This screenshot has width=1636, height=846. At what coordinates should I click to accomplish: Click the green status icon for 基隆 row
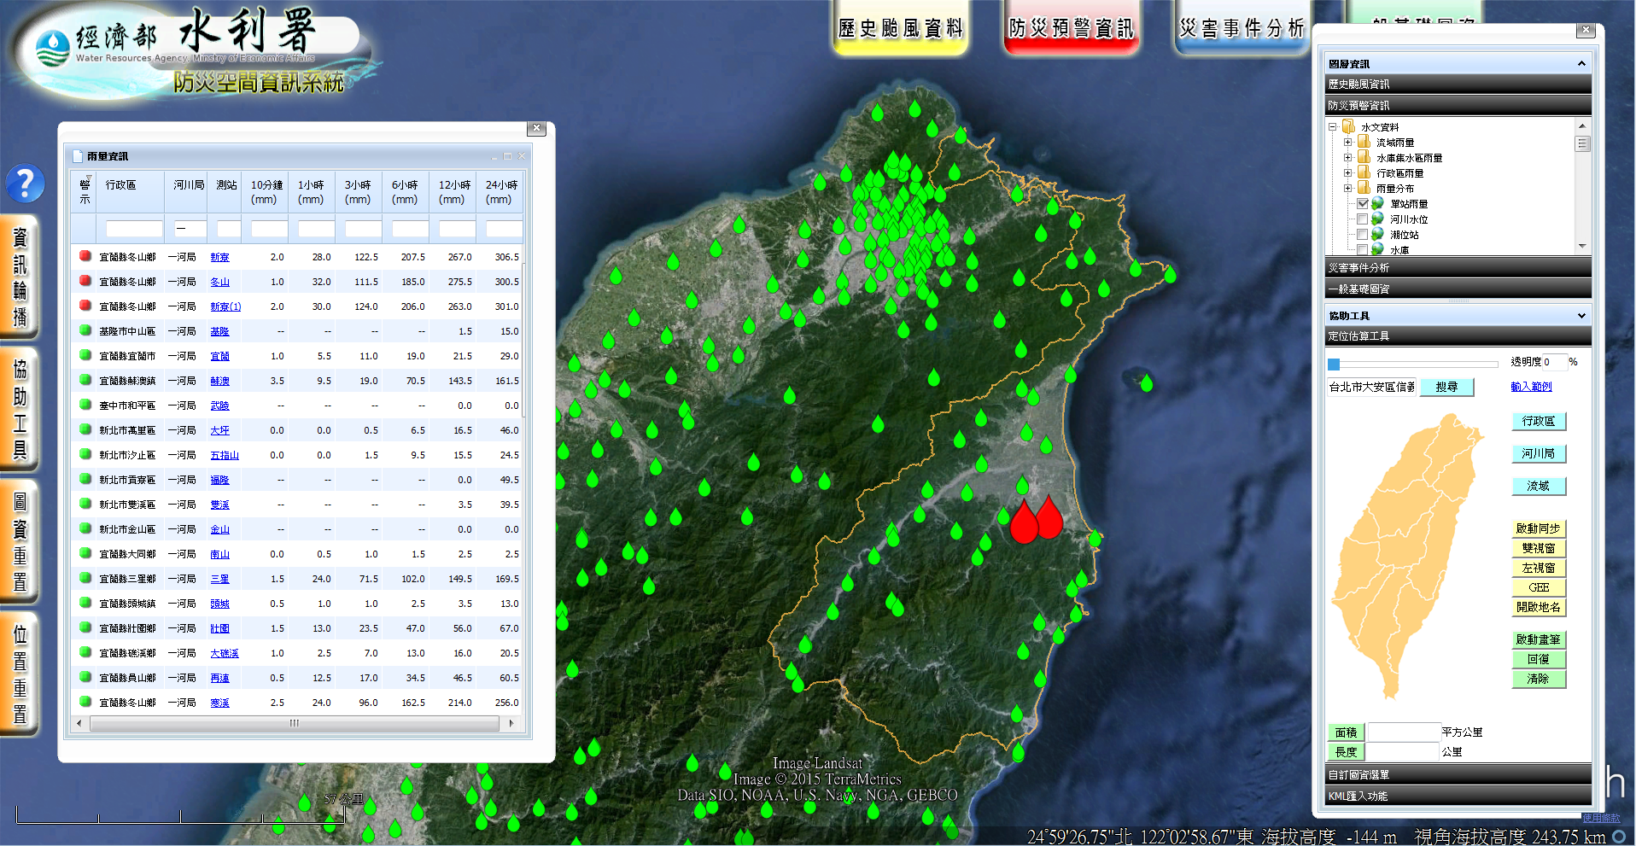[85, 330]
